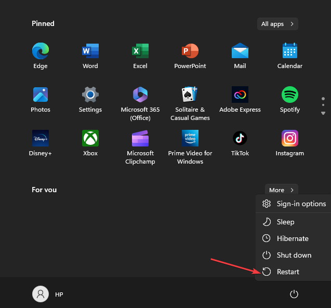Select Hibernate in the power menu
Image resolution: width=331 pixels, height=308 pixels.
(x=294, y=238)
